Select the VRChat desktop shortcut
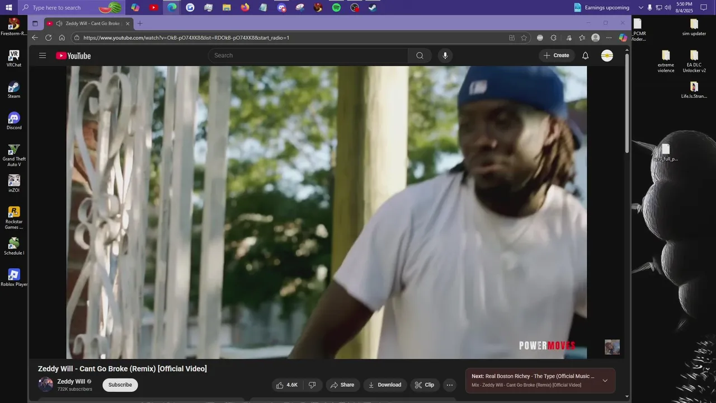 point(14,59)
